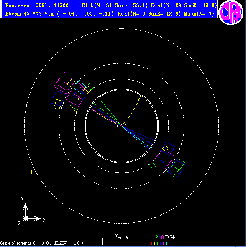The width and height of the screenshot is (246, 247).
Task: Click the Z axis circle symbol
Action: pos(25,218)
